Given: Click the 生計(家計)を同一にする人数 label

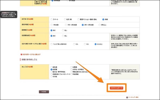Looking at the screenshot, I should [x=34, y=44].
